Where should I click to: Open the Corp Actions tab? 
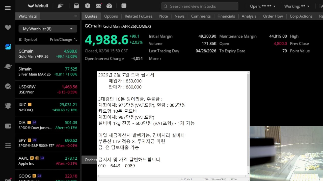pos(301,16)
